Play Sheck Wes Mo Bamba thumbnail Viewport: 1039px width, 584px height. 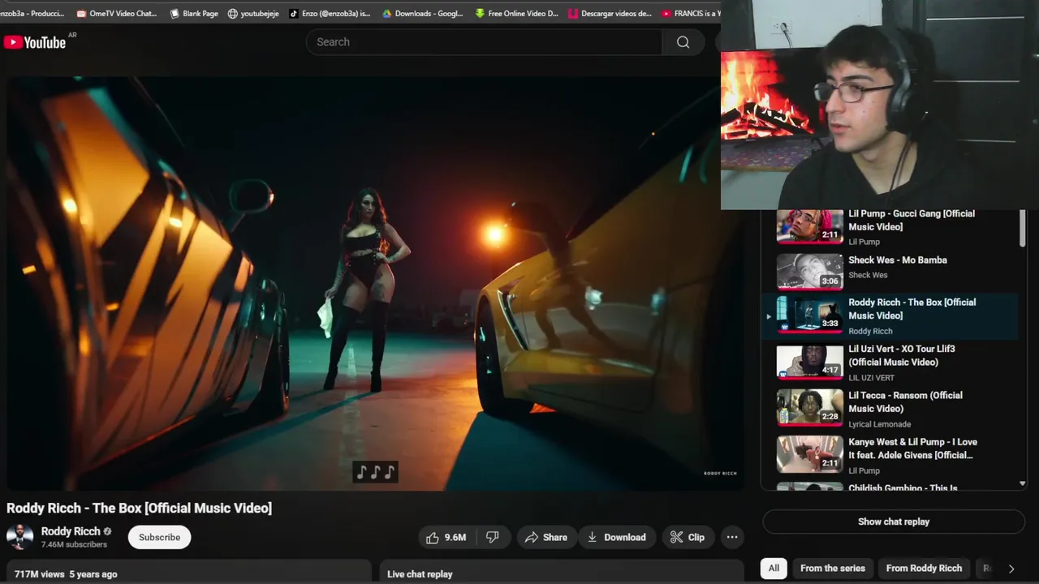[810, 272]
